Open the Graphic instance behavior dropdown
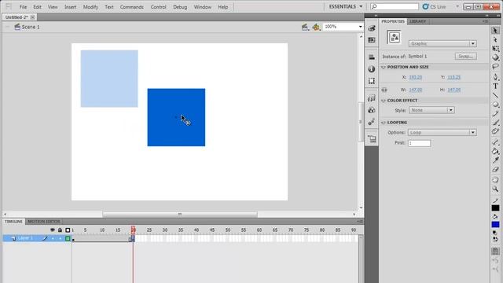The height and width of the screenshot is (283, 503). (x=442, y=44)
